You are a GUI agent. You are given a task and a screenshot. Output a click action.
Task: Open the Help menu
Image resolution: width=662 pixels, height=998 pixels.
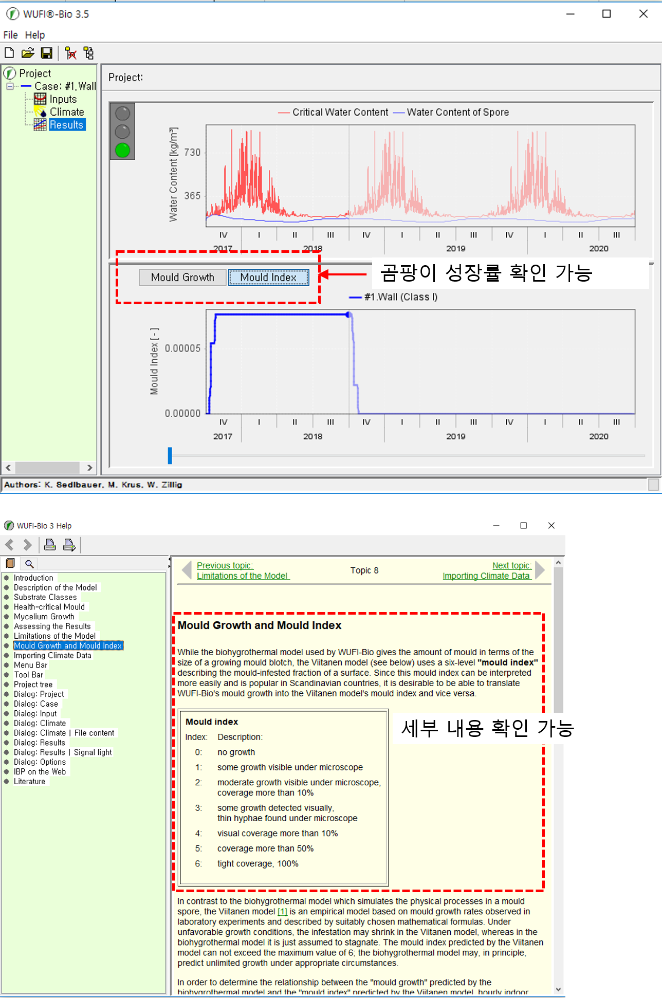point(35,35)
